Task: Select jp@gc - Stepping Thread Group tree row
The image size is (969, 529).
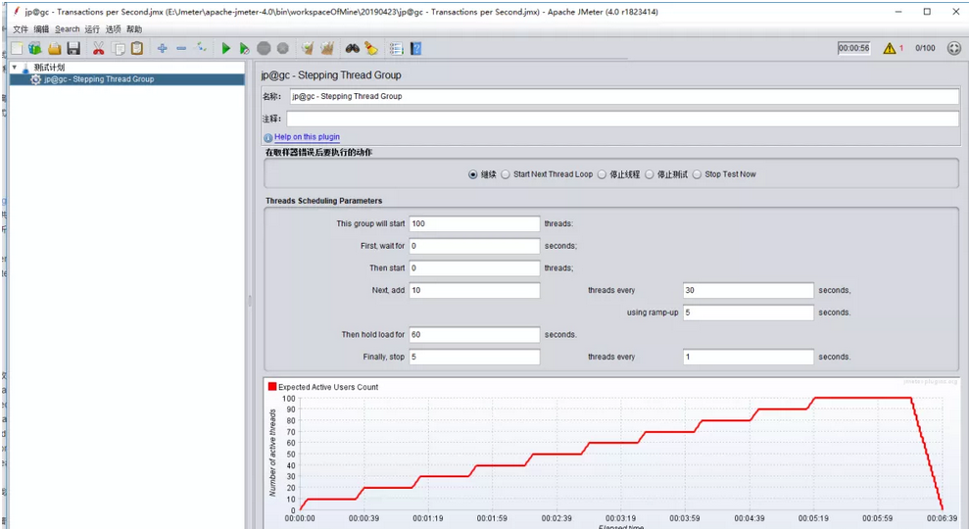Action: (127, 79)
